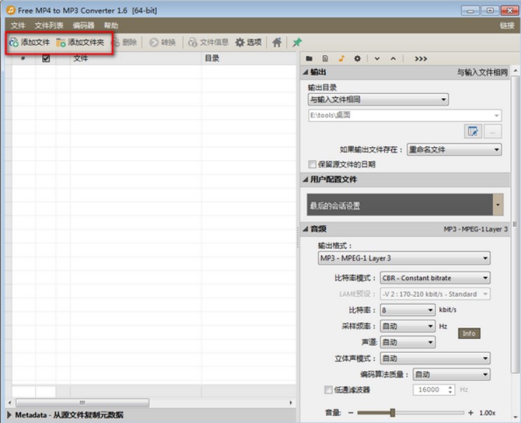Click the Add File (添加文件) toolbar button
The image size is (521, 423).
click(29, 43)
